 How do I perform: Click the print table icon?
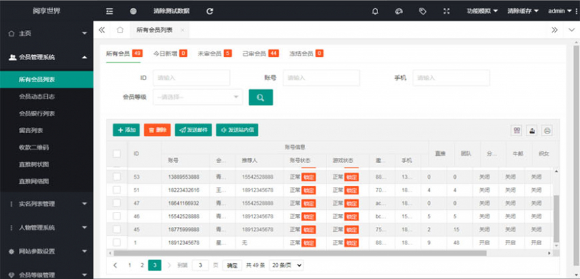click(x=547, y=130)
